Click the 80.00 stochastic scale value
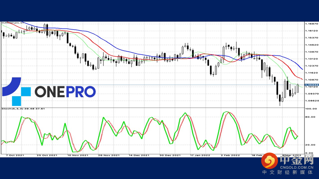This screenshot has height=179, width=319. click(310, 117)
